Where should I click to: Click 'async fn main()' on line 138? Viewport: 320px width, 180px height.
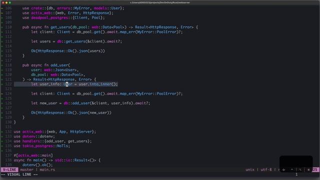coord(30,160)
